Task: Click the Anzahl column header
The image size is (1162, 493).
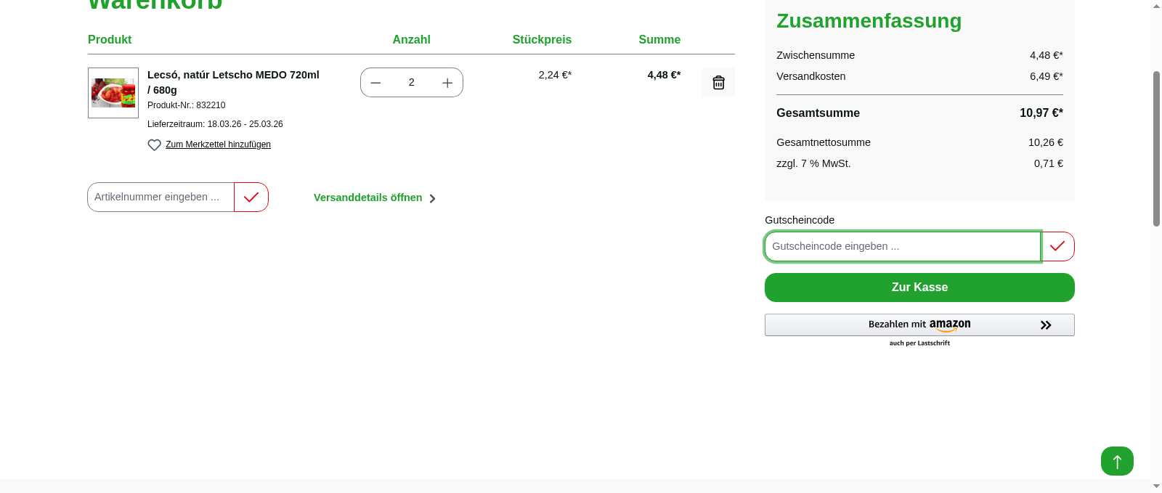Action: [x=411, y=39]
